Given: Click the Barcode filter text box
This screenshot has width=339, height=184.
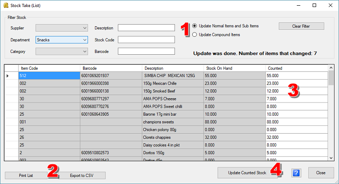Looking at the screenshot, I should pyautogui.click(x=146, y=51).
